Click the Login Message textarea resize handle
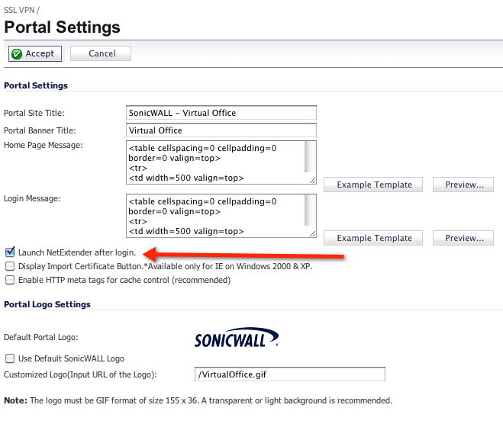This screenshot has height=440, width=503. point(312,234)
